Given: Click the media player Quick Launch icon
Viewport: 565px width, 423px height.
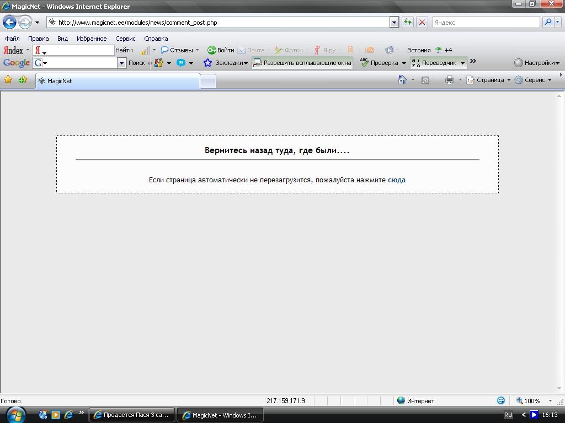Looking at the screenshot, I should [x=56, y=415].
